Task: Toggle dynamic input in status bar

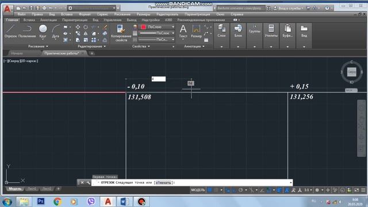Action: click(228, 190)
